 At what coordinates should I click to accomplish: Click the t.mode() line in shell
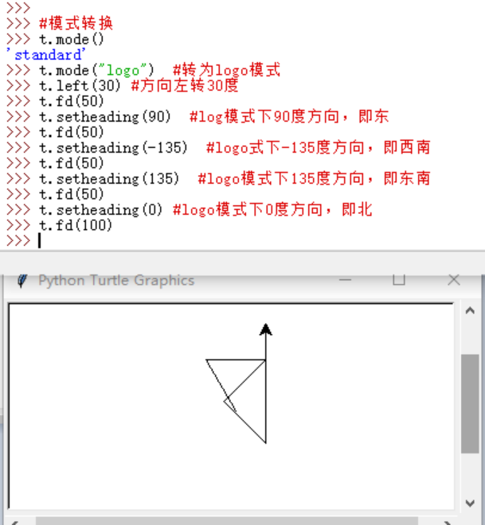point(72,39)
